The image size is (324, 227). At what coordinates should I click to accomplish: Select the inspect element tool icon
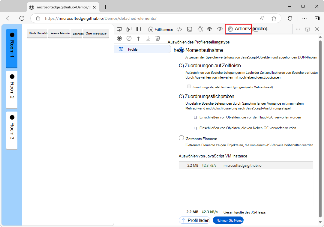(x=119, y=29)
